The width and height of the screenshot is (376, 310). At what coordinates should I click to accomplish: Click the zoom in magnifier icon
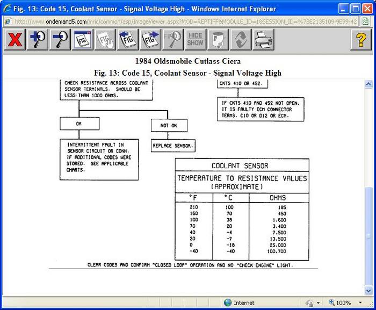coord(38,40)
